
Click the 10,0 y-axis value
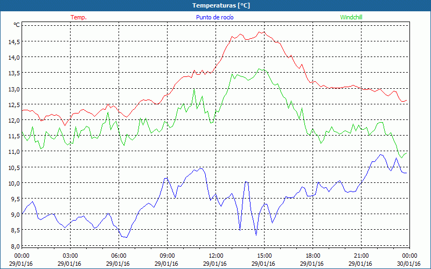(15, 183)
